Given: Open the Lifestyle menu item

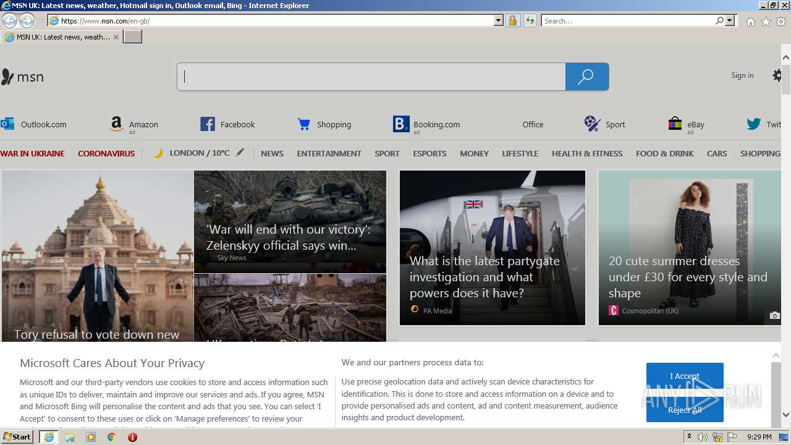Looking at the screenshot, I should tap(520, 153).
